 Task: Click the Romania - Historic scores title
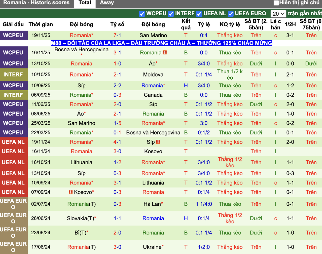36,3
